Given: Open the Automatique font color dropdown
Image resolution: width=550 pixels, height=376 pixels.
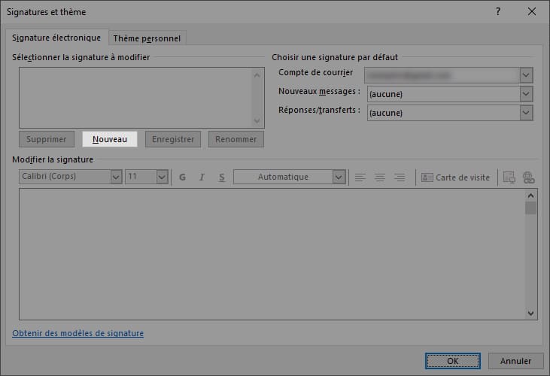Looking at the screenshot, I should click(x=339, y=177).
